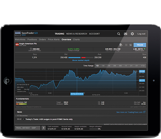Image resolution: width=161 pixels, height=139 pixels.
Task: Select the 1M time range
Action: pyautogui.click(x=109, y=66)
